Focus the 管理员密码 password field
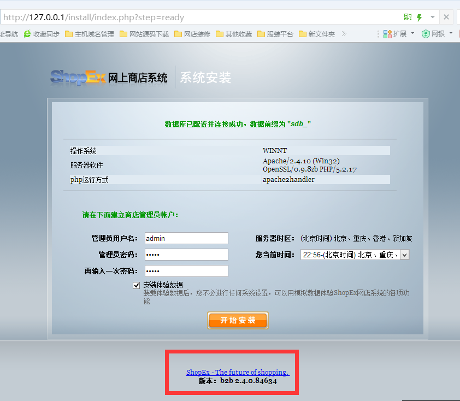This screenshot has width=460, height=401. click(186, 255)
